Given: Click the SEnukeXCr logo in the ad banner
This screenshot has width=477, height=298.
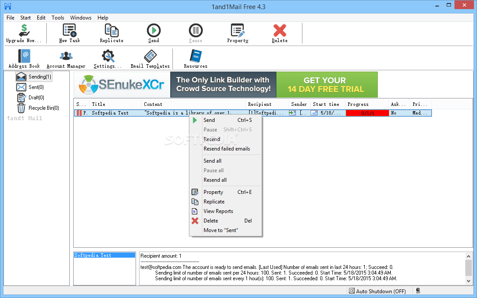Looking at the screenshot, I should (x=122, y=85).
